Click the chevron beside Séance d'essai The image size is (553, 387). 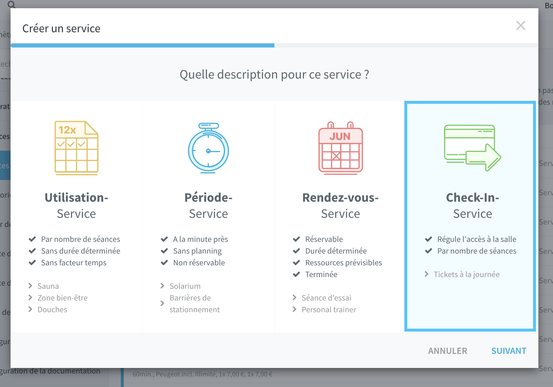coord(294,298)
